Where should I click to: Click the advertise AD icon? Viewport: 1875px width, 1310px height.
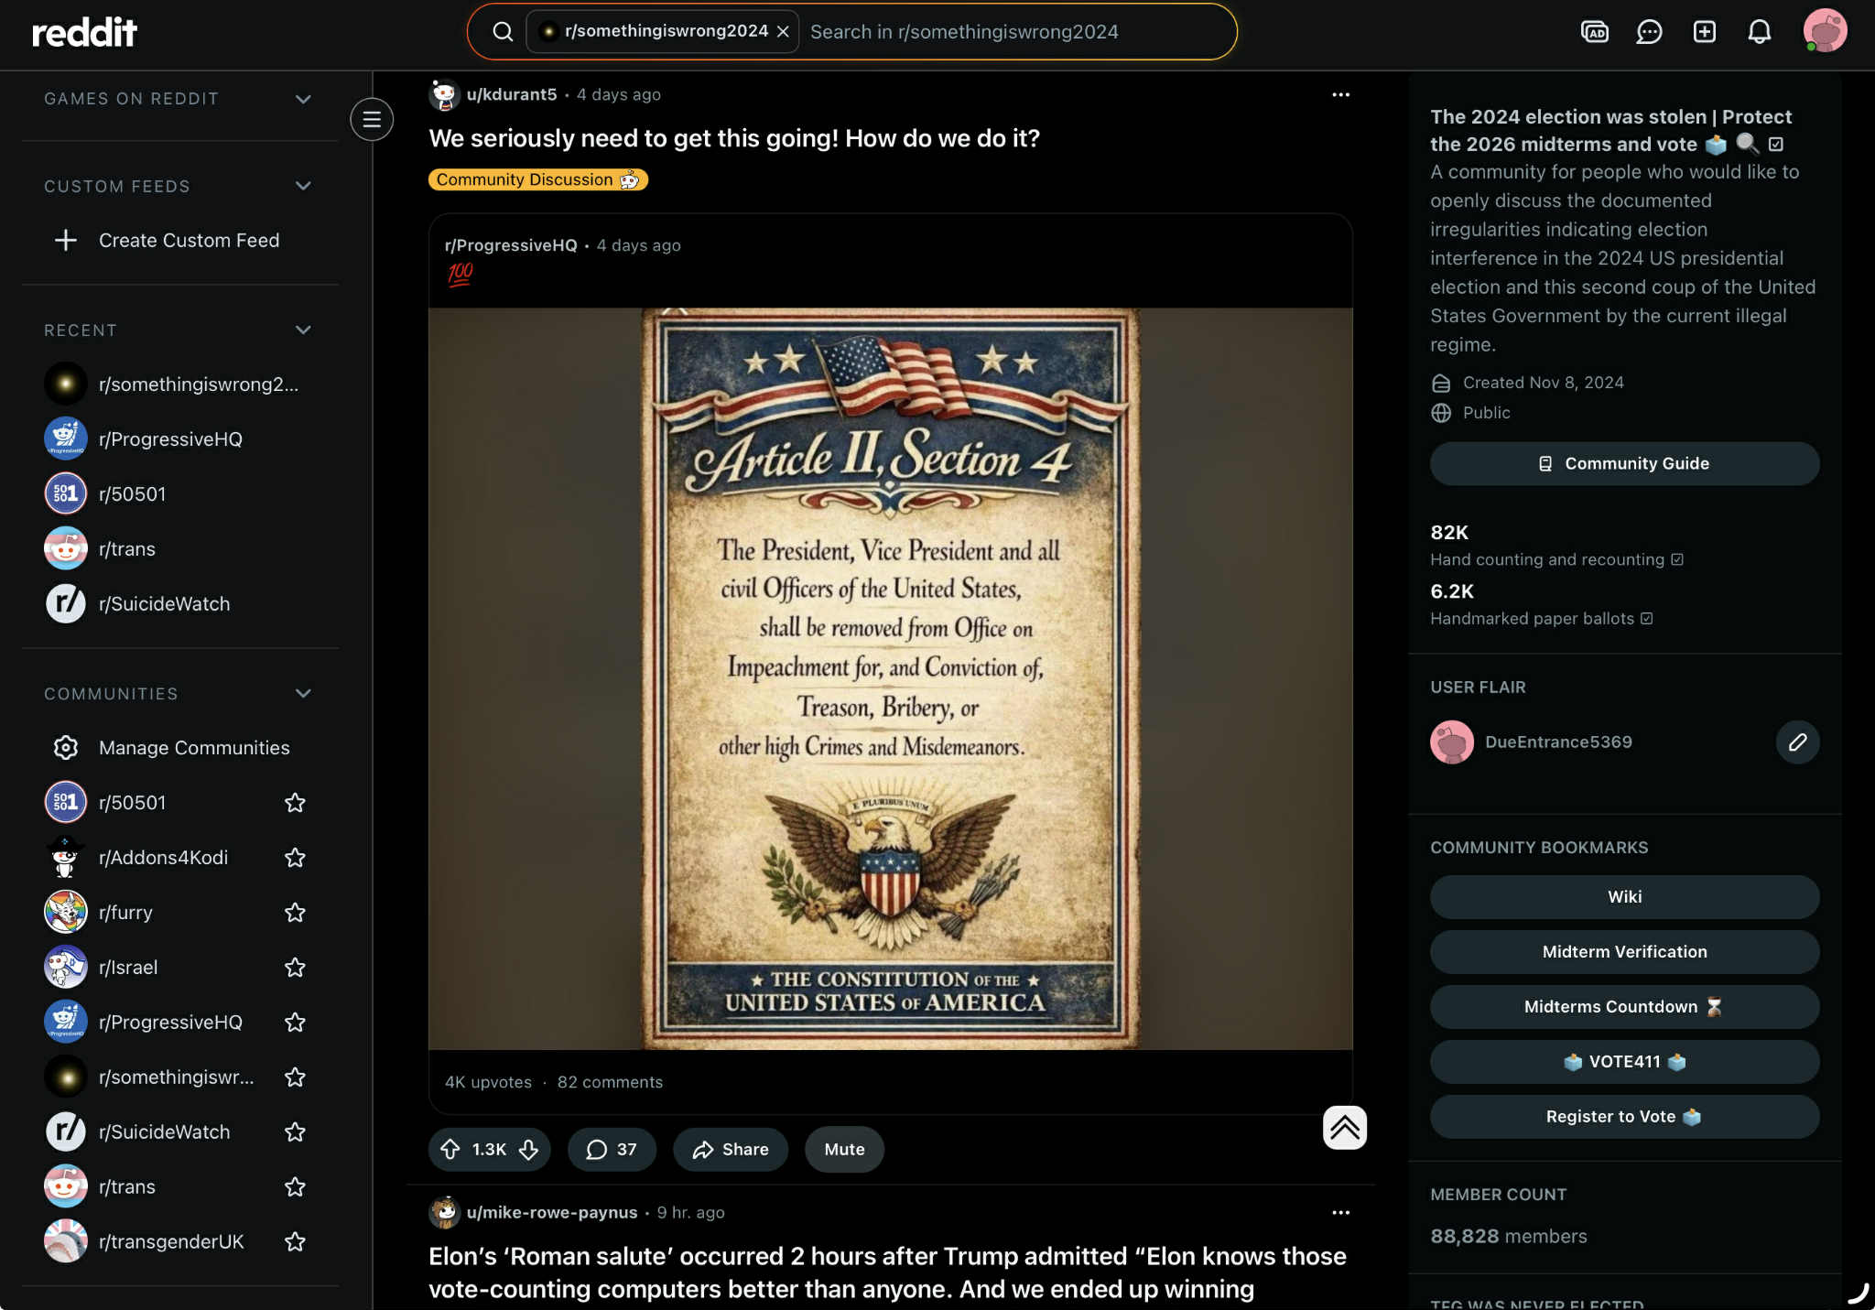(1594, 32)
